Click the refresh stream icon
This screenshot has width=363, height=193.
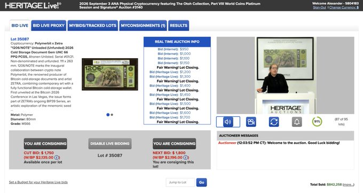point(274,122)
